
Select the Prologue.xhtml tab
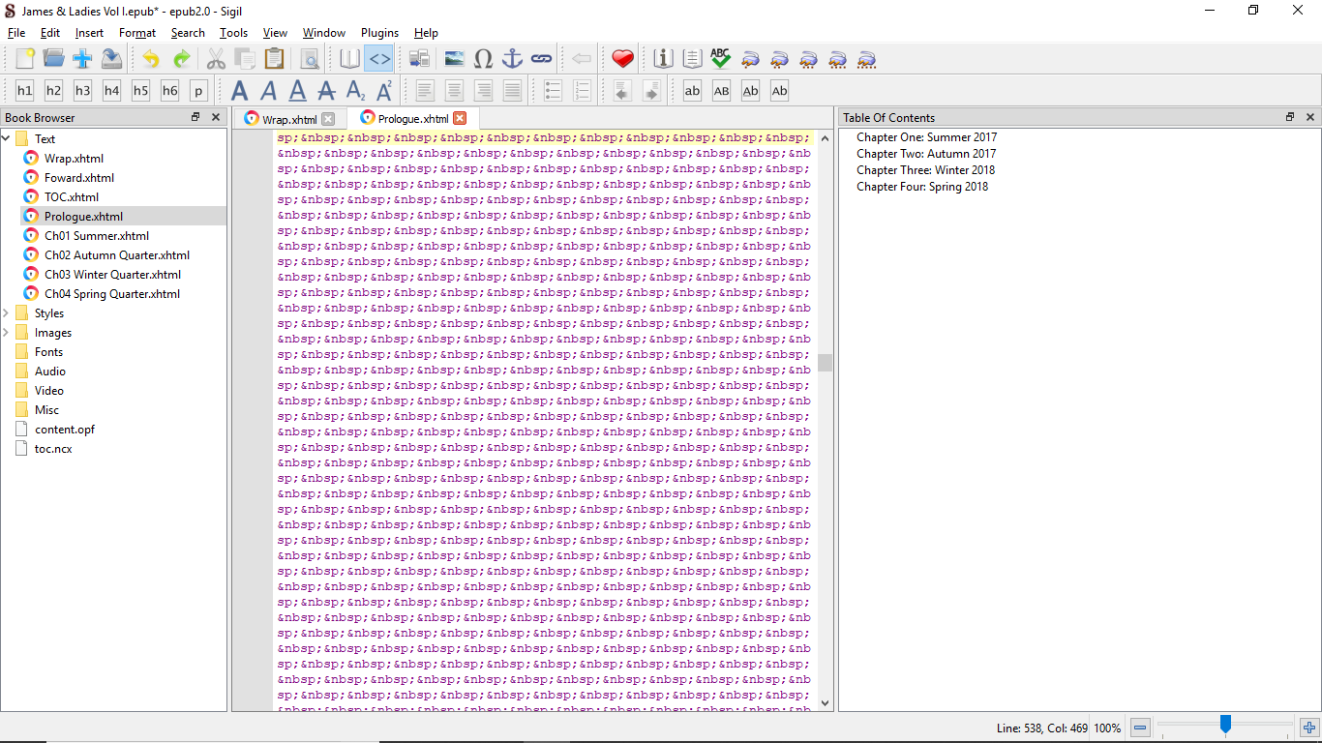coord(412,119)
